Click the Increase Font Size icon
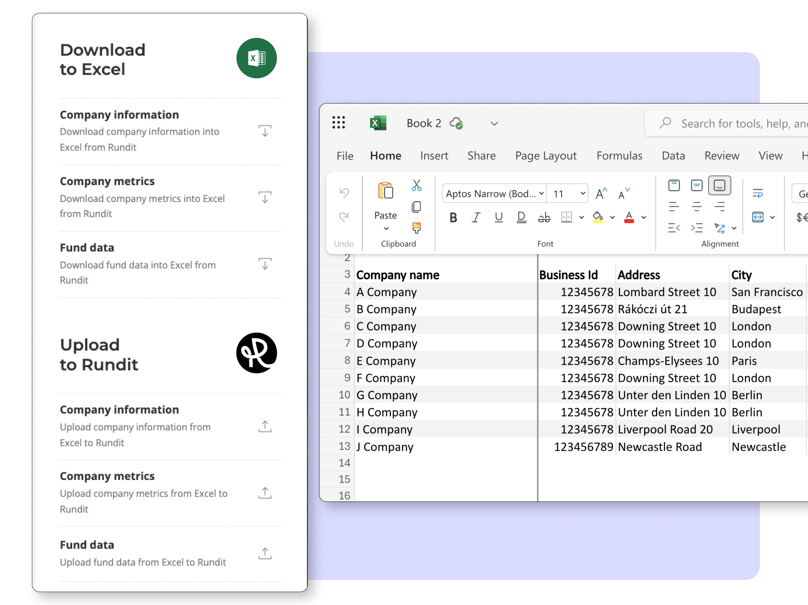Viewport: 808px width, 605px height. [601, 193]
